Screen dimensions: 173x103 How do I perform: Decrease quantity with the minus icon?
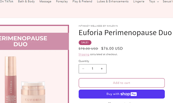coord(83,69)
